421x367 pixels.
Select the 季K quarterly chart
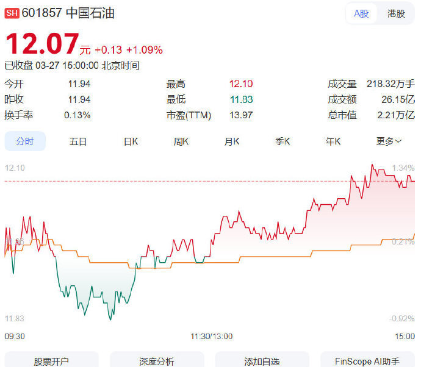click(282, 141)
